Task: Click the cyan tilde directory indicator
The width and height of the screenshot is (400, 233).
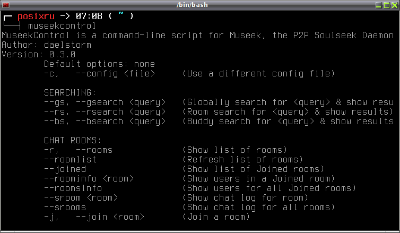Action: 121,13
